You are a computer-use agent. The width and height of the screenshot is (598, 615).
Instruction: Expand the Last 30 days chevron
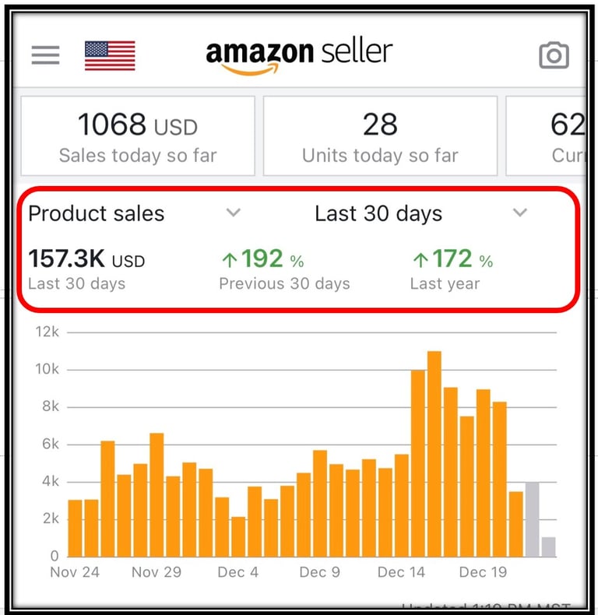(x=520, y=213)
